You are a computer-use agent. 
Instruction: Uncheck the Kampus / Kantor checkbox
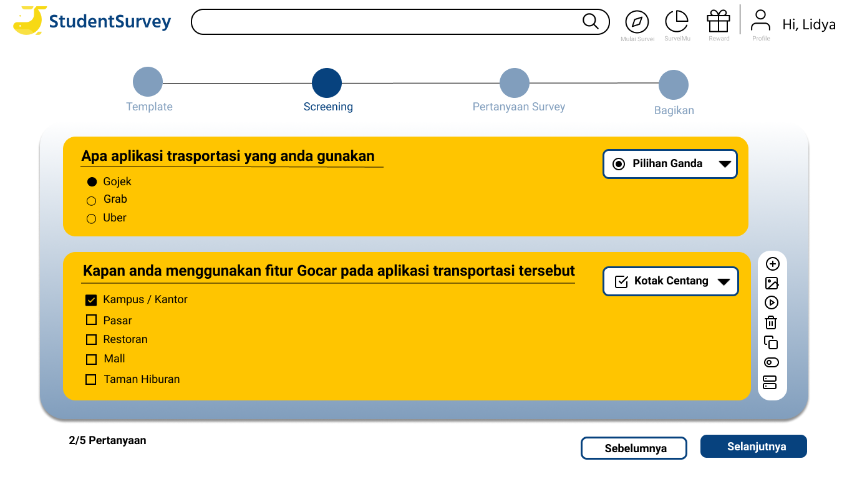[x=91, y=301]
